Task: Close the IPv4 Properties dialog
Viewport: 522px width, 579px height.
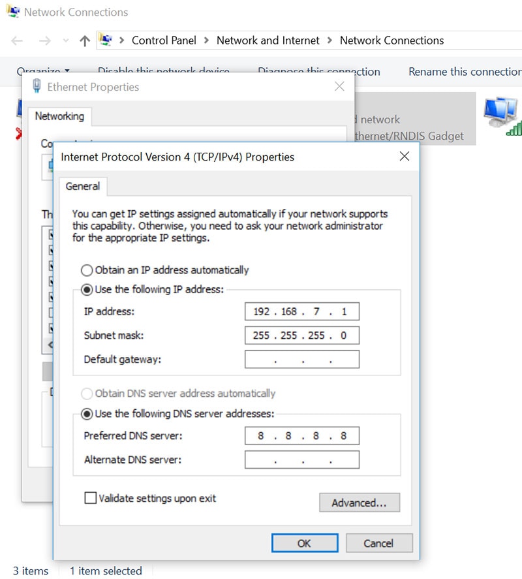Action: pyautogui.click(x=404, y=157)
